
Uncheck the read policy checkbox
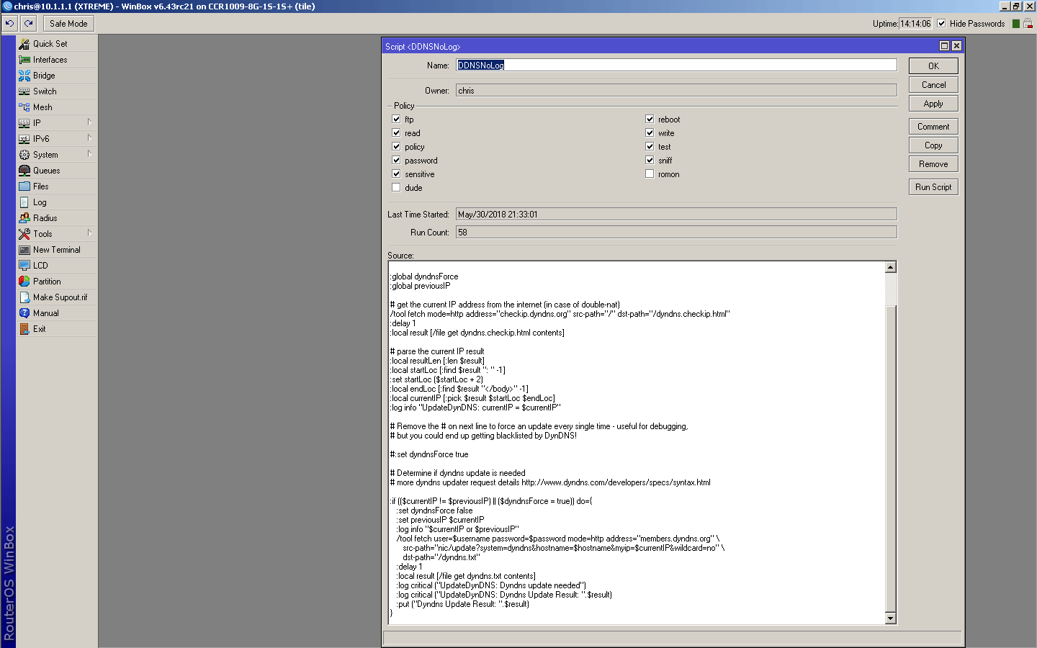click(x=396, y=132)
